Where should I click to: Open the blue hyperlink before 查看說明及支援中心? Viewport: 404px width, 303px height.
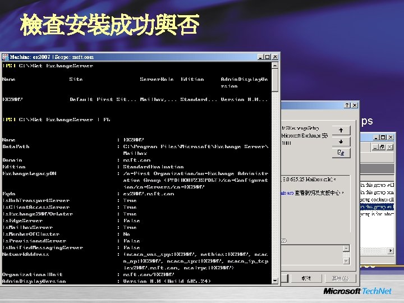click(287, 193)
